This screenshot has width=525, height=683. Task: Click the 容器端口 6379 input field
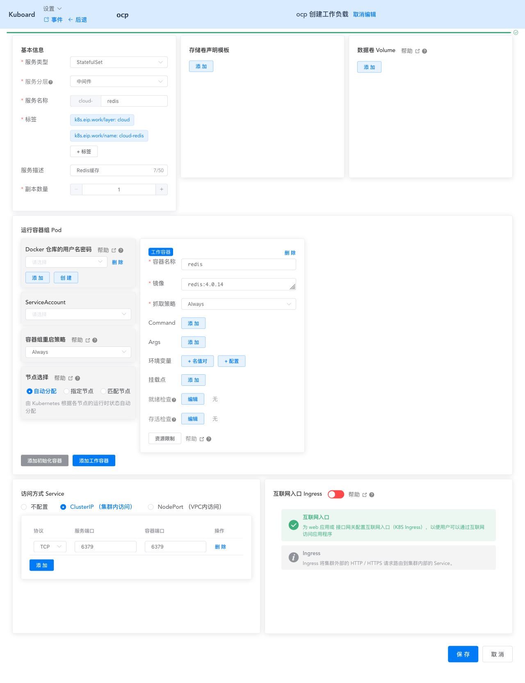(176, 547)
